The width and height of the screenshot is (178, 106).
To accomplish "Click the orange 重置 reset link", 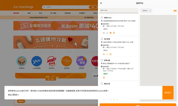I will [x=175, y=11].
